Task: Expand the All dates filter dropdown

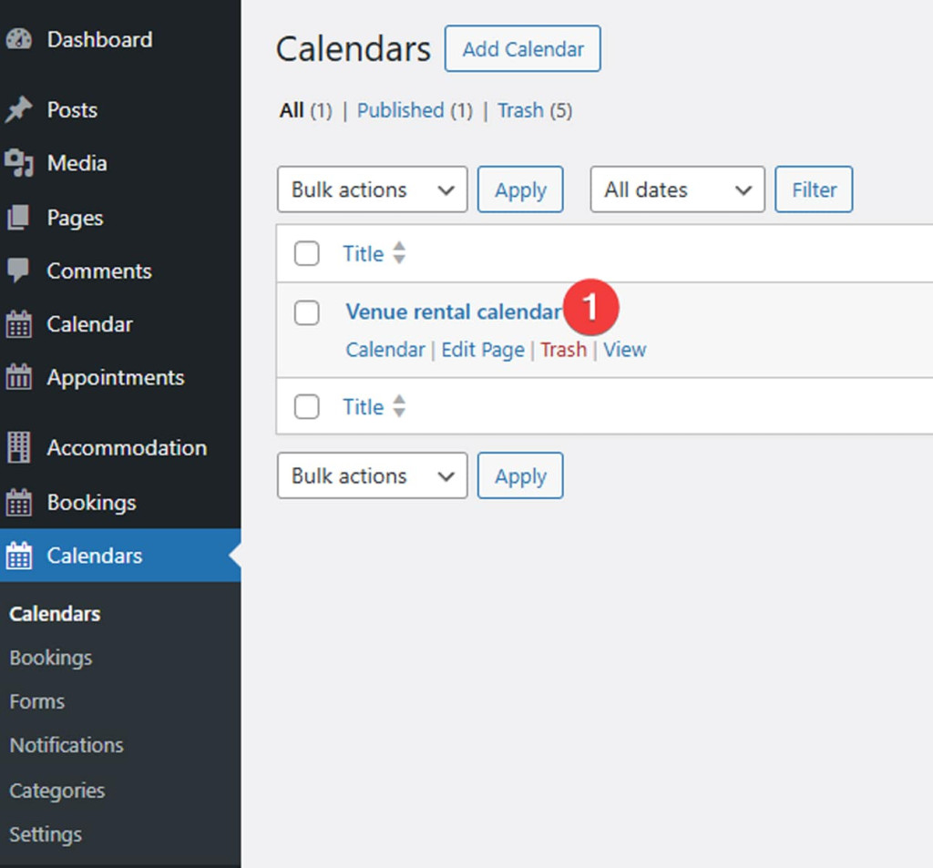Action: (677, 189)
